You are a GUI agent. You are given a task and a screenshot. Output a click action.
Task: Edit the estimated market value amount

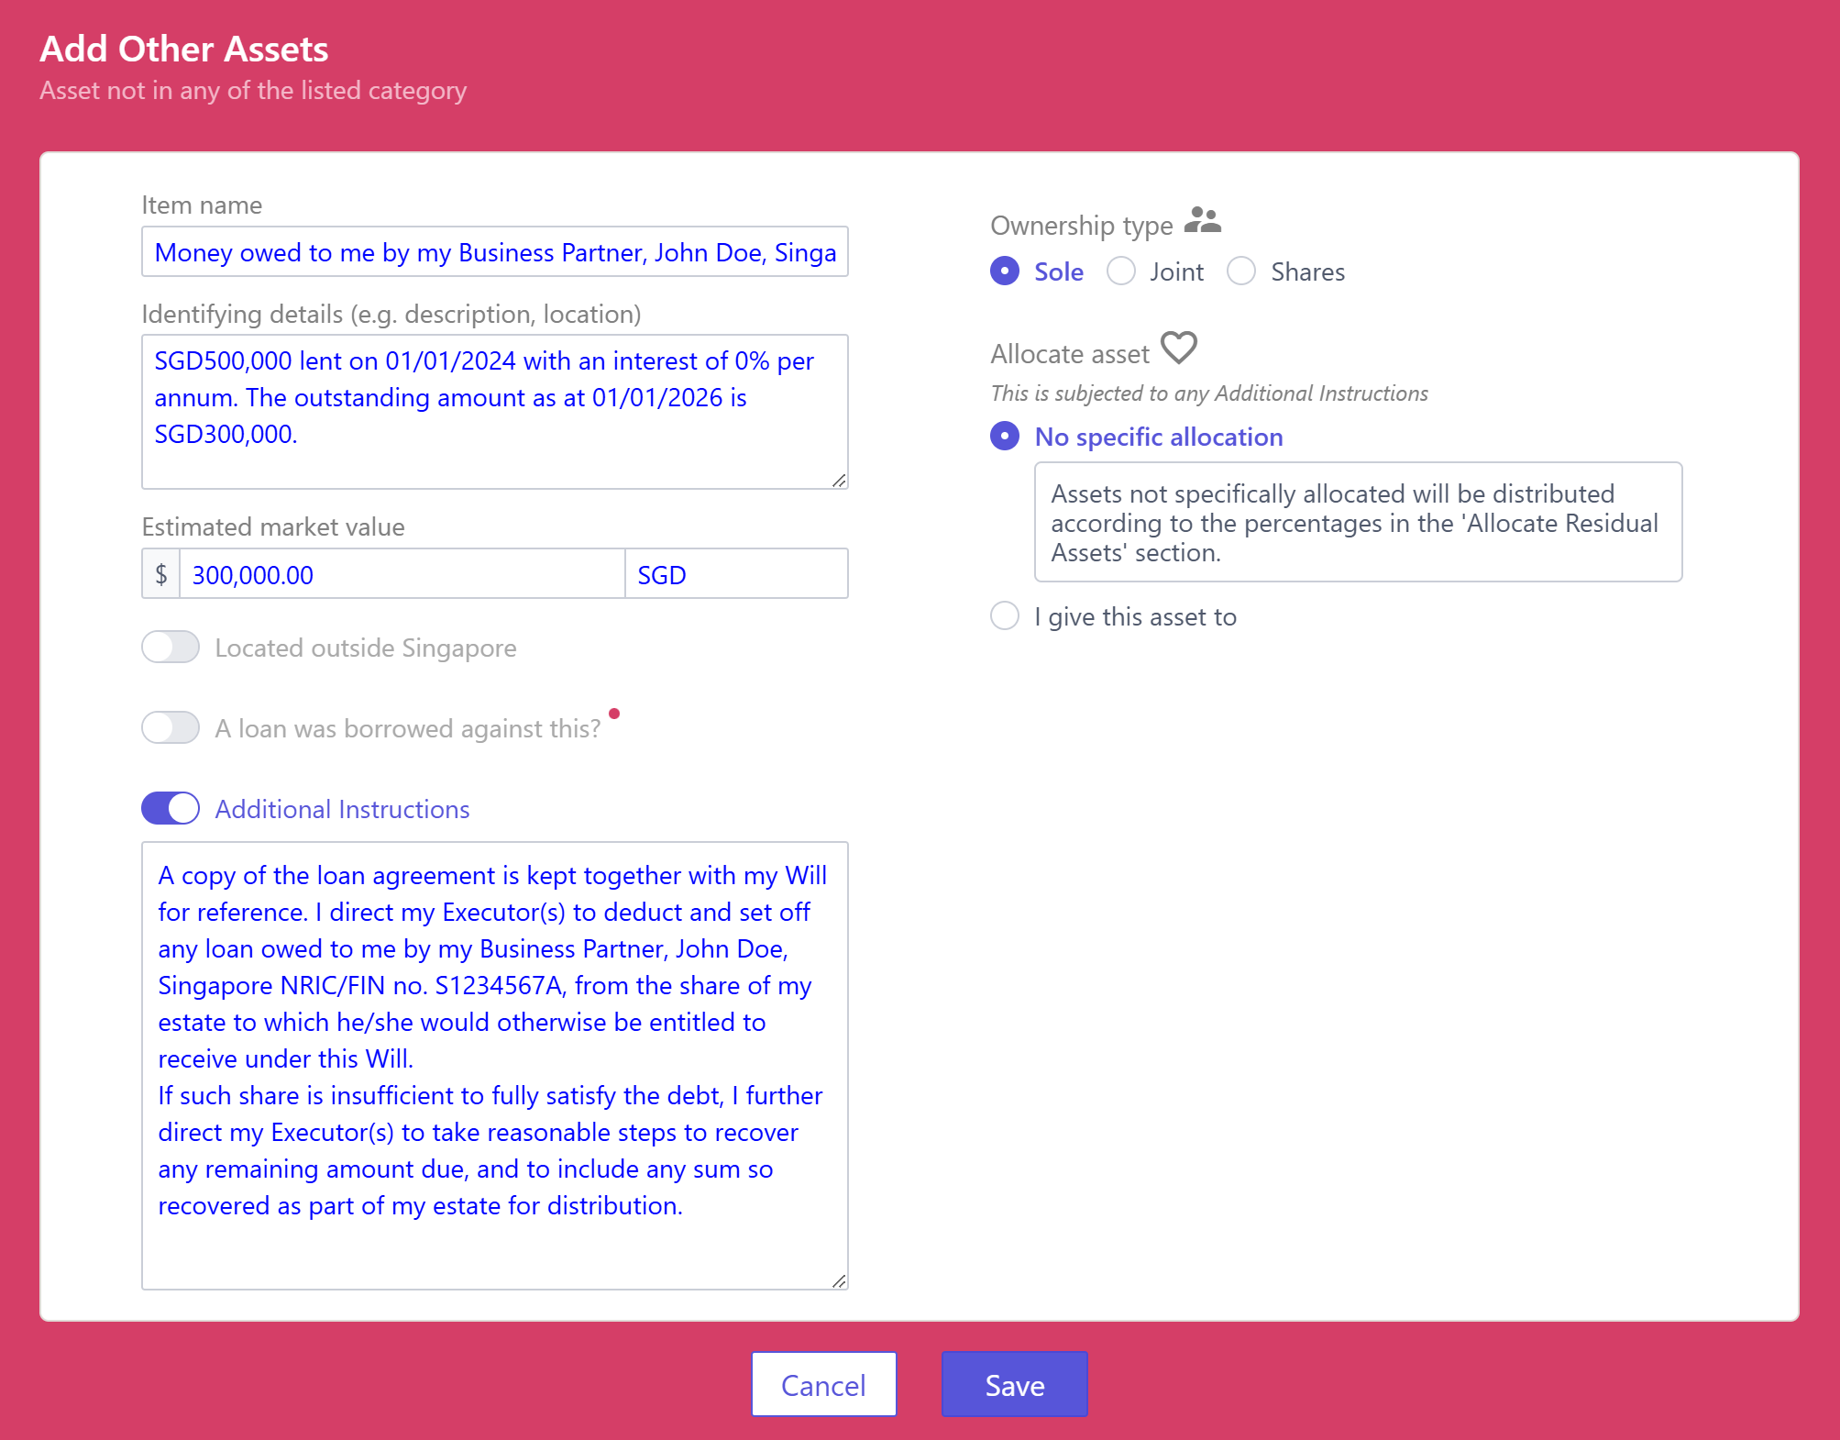[x=402, y=574]
